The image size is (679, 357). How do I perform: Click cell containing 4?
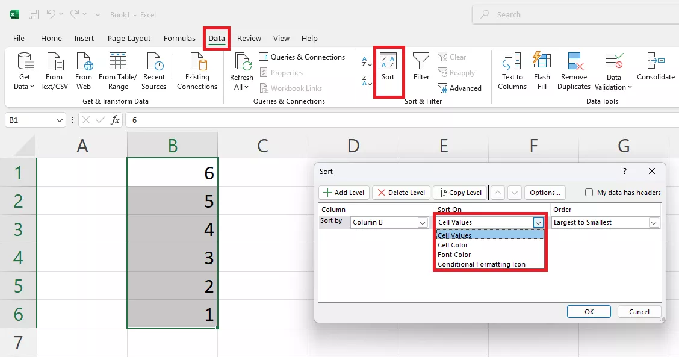click(172, 229)
